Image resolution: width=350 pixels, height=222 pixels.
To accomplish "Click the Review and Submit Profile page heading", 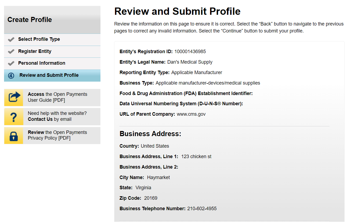I will tap(177, 11).
